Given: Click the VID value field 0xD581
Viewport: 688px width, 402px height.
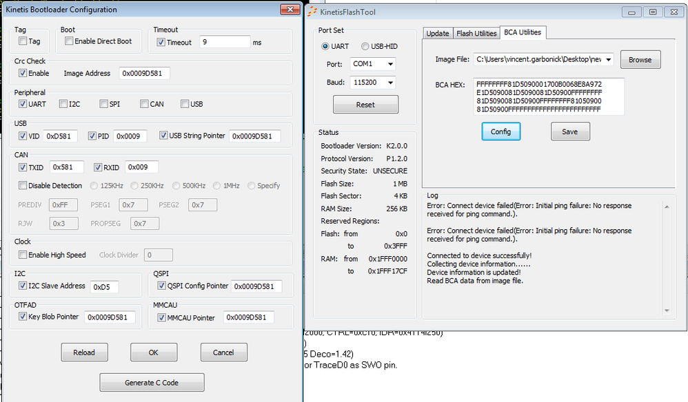Looking at the screenshot, I should point(60,136).
